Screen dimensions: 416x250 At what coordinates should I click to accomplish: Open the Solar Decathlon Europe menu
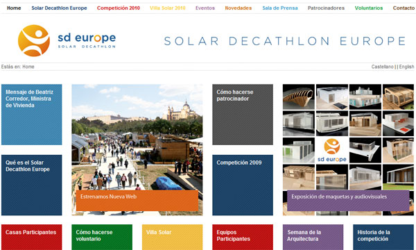pyautogui.click(x=59, y=8)
